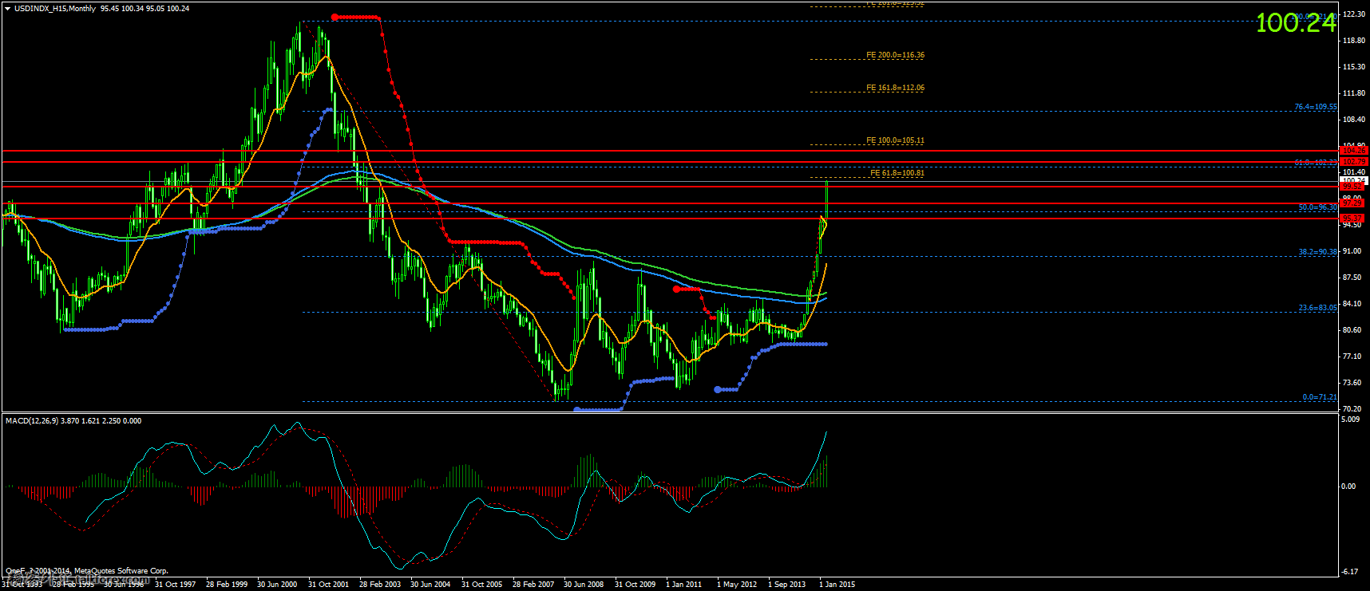Select the red 95.37 horizontal line price tag
This screenshot has width=1370, height=591.
[1353, 218]
